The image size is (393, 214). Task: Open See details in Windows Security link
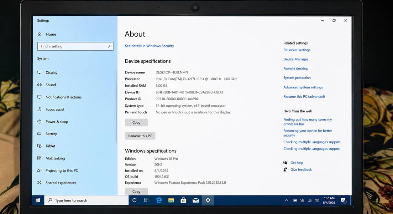point(150,46)
